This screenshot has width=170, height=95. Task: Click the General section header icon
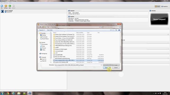[69, 11]
